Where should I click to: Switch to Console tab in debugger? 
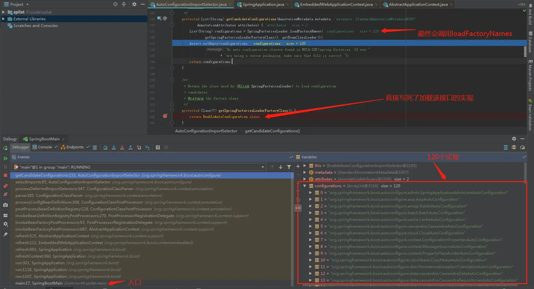point(45,147)
